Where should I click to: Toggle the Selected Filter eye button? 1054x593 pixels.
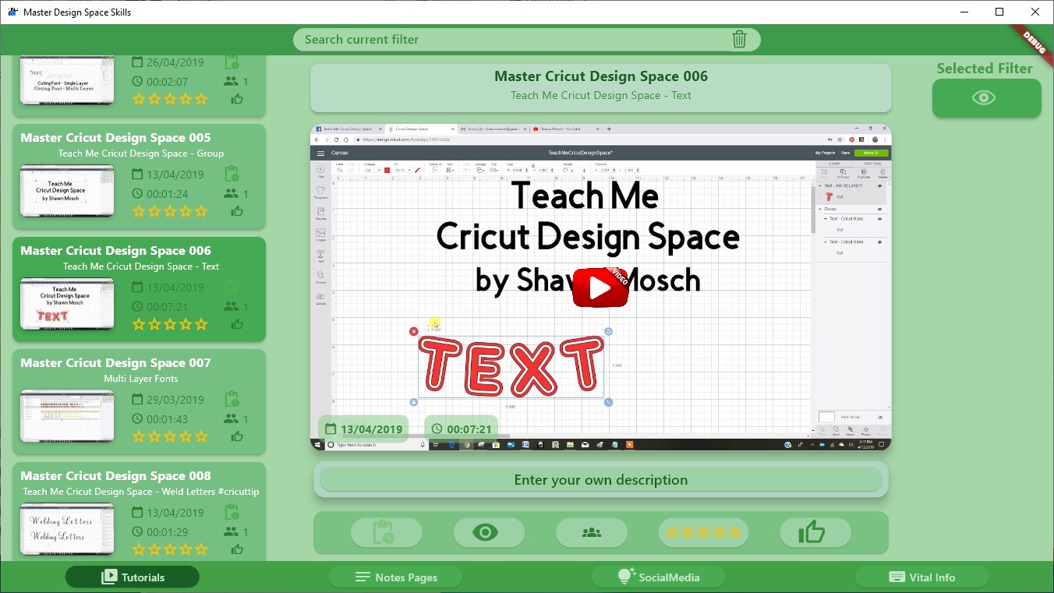coord(985,98)
